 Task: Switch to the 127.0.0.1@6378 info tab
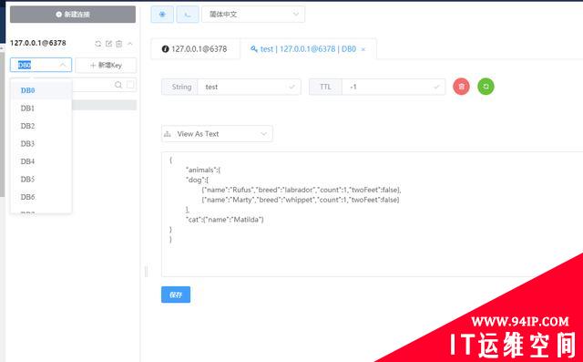coord(195,49)
